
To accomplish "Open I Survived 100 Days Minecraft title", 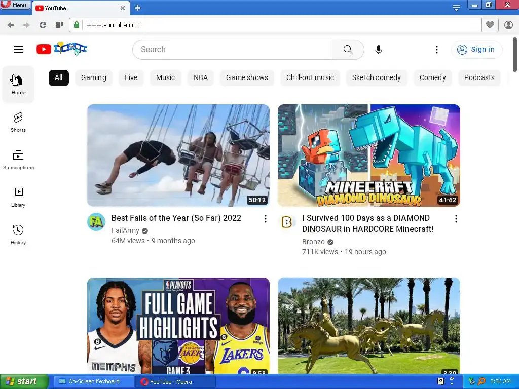I will pyautogui.click(x=367, y=223).
